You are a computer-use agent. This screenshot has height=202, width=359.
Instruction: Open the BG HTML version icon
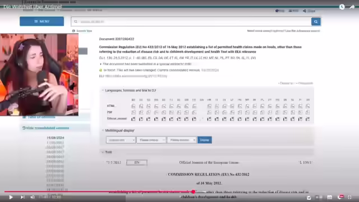134,106
